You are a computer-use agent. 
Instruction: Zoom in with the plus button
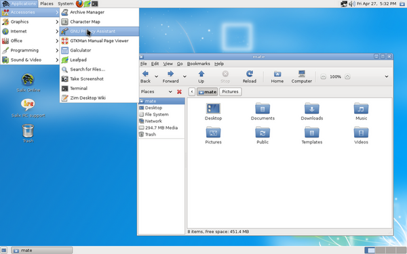pos(347,77)
